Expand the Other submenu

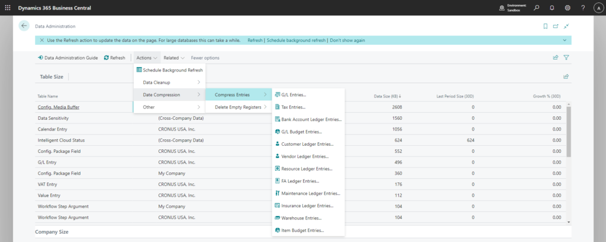tap(170, 107)
